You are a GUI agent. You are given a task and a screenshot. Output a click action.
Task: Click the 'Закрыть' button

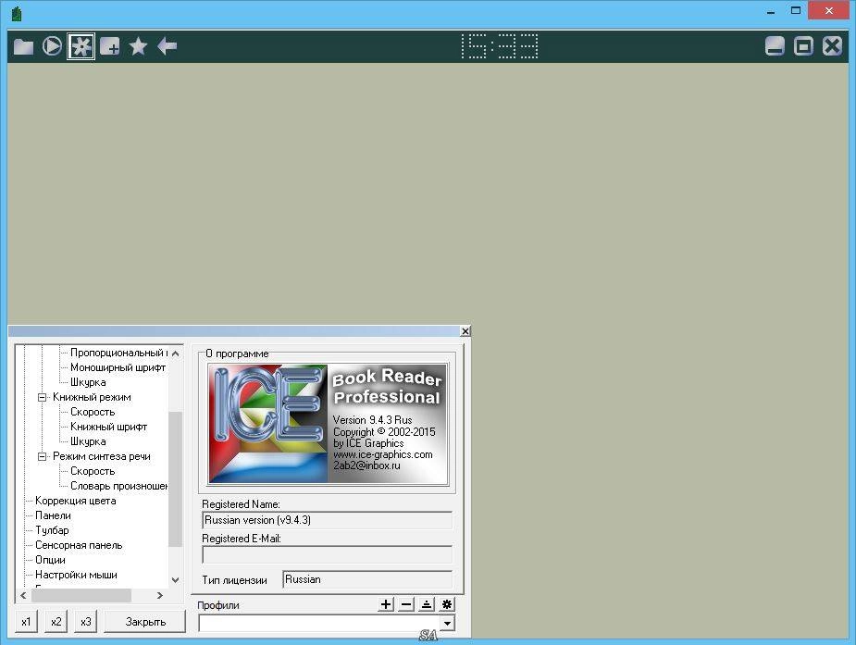(145, 622)
